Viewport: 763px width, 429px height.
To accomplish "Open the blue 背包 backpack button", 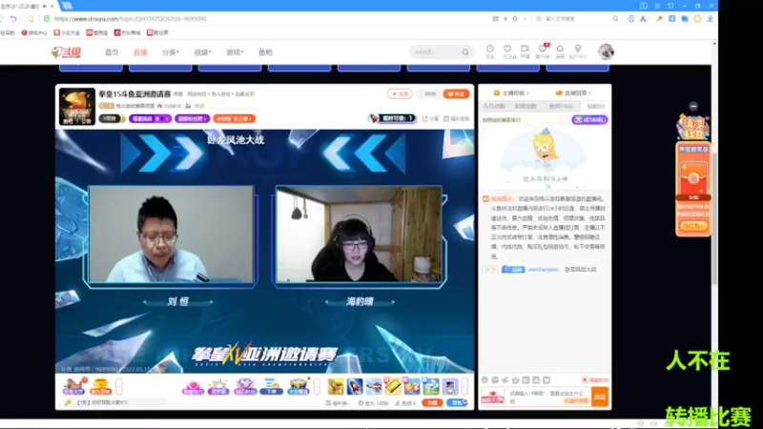I will (457, 402).
